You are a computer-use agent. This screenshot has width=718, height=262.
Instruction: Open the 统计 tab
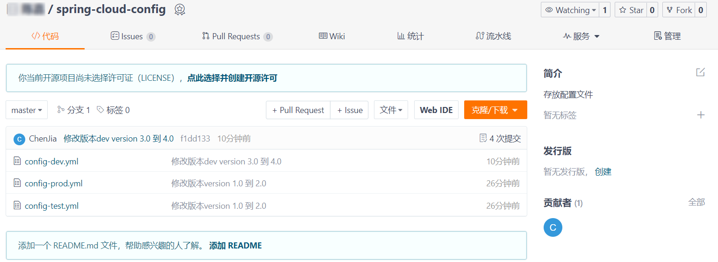[x=410, y=36]
